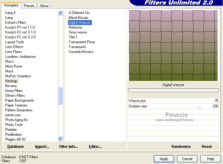223x164 pixels.
Task: Click the category list scroll up arrow
Action: tap(60, 13)
